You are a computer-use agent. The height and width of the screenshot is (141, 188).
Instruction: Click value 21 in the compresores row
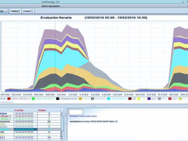coord(49,121)
